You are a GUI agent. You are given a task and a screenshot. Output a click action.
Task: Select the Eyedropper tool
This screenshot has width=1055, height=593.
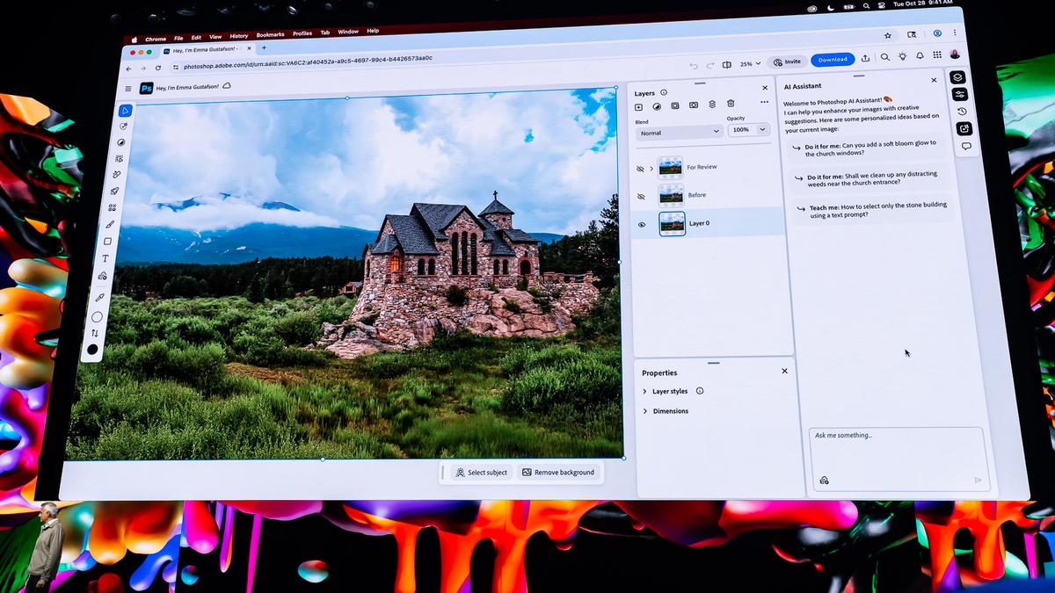coord(100,298)
